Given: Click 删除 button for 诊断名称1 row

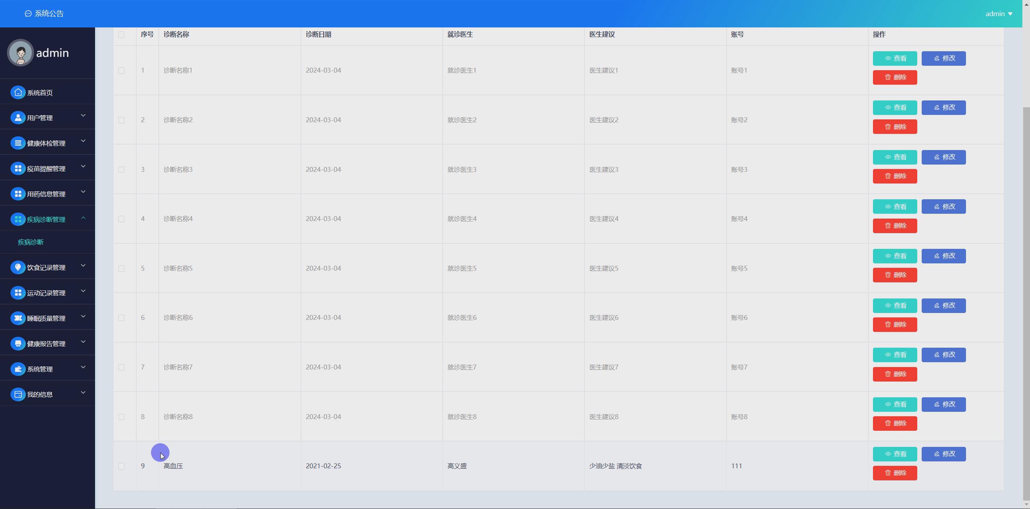Looking at the screenshot, I should [895, 77].
